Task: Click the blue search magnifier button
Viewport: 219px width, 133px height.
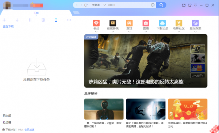Action: [x=161, y=5]
